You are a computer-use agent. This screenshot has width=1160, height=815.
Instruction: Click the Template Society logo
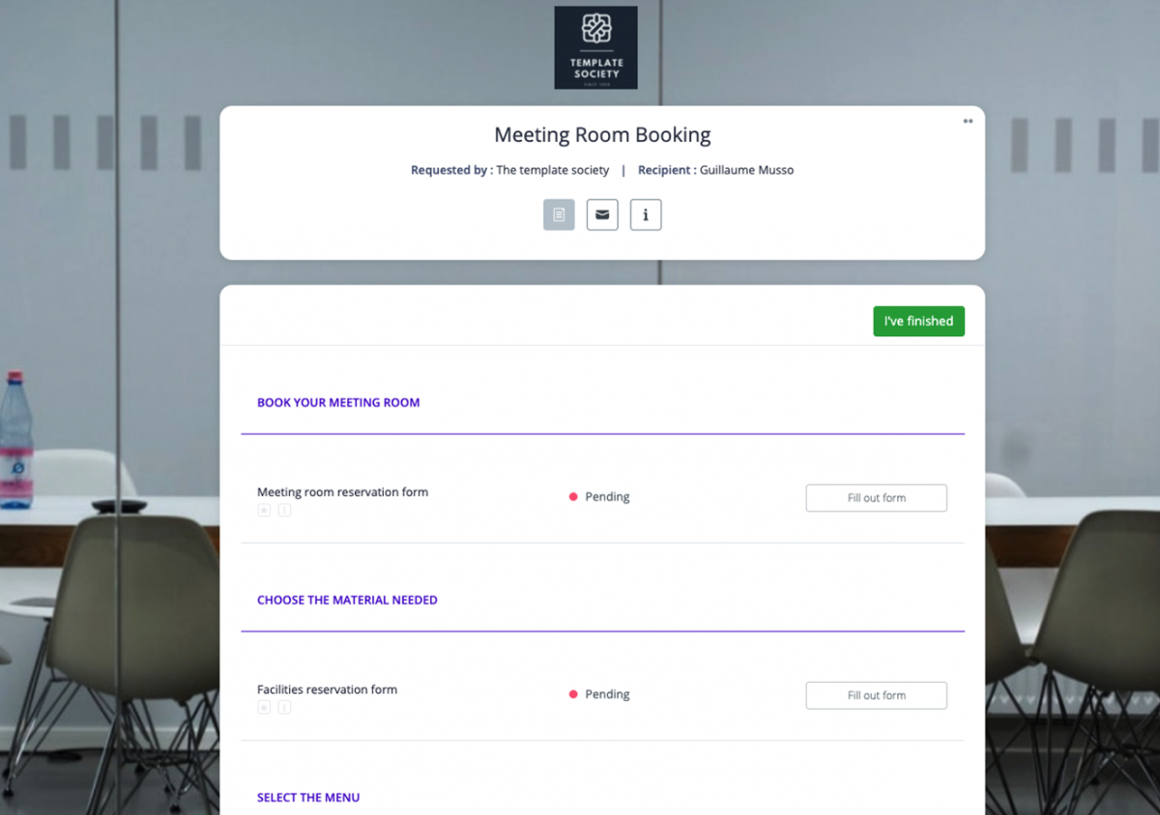click(x=595, y=46)
